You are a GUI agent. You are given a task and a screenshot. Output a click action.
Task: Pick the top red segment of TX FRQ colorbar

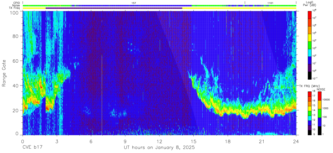coord(310,94)
